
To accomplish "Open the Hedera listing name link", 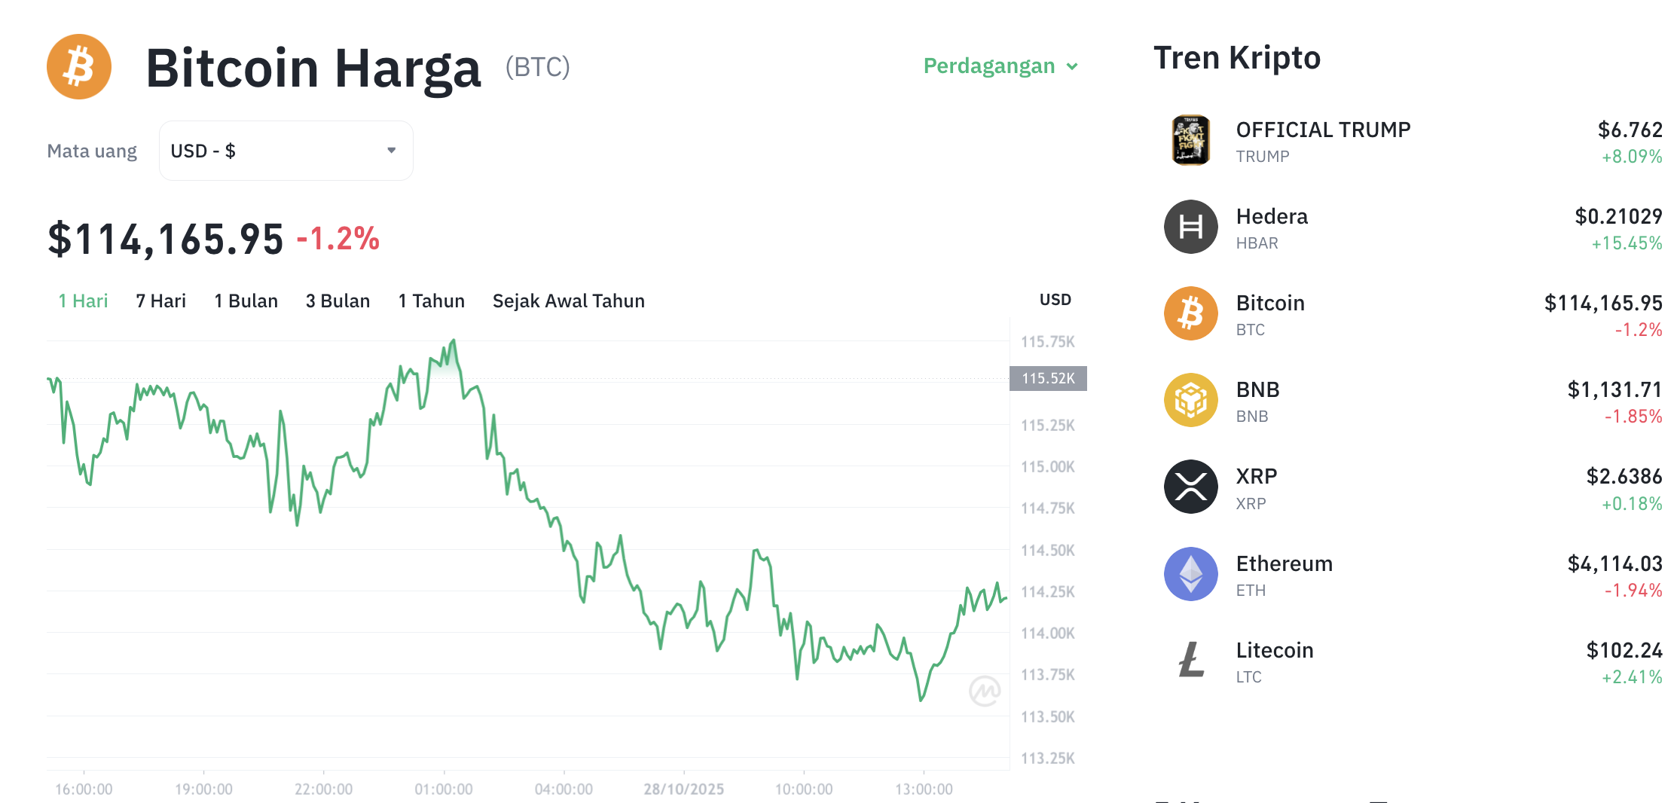I will tap(1272, 217).
